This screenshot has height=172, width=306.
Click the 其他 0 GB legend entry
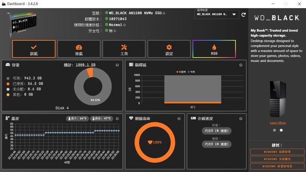click(x=20, y=95)
